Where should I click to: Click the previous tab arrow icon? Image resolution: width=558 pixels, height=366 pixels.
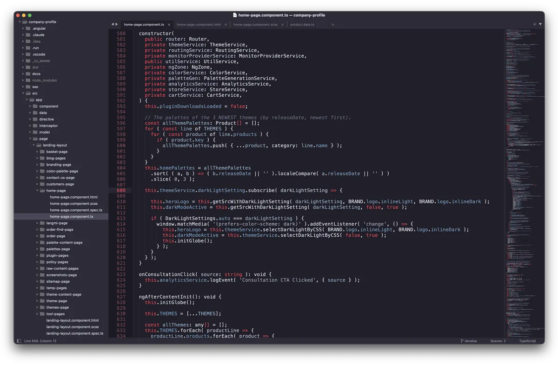(113, 24)
